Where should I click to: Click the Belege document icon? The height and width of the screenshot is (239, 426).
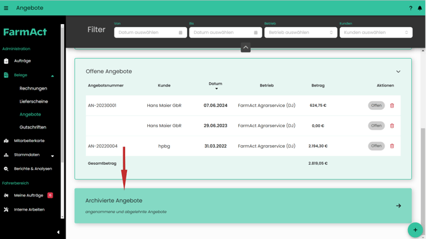(6, 75)
